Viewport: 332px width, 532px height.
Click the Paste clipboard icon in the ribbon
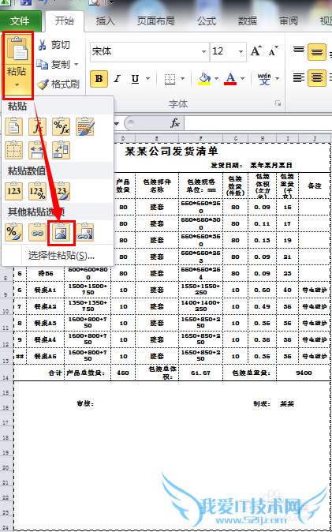pos(17,48)
